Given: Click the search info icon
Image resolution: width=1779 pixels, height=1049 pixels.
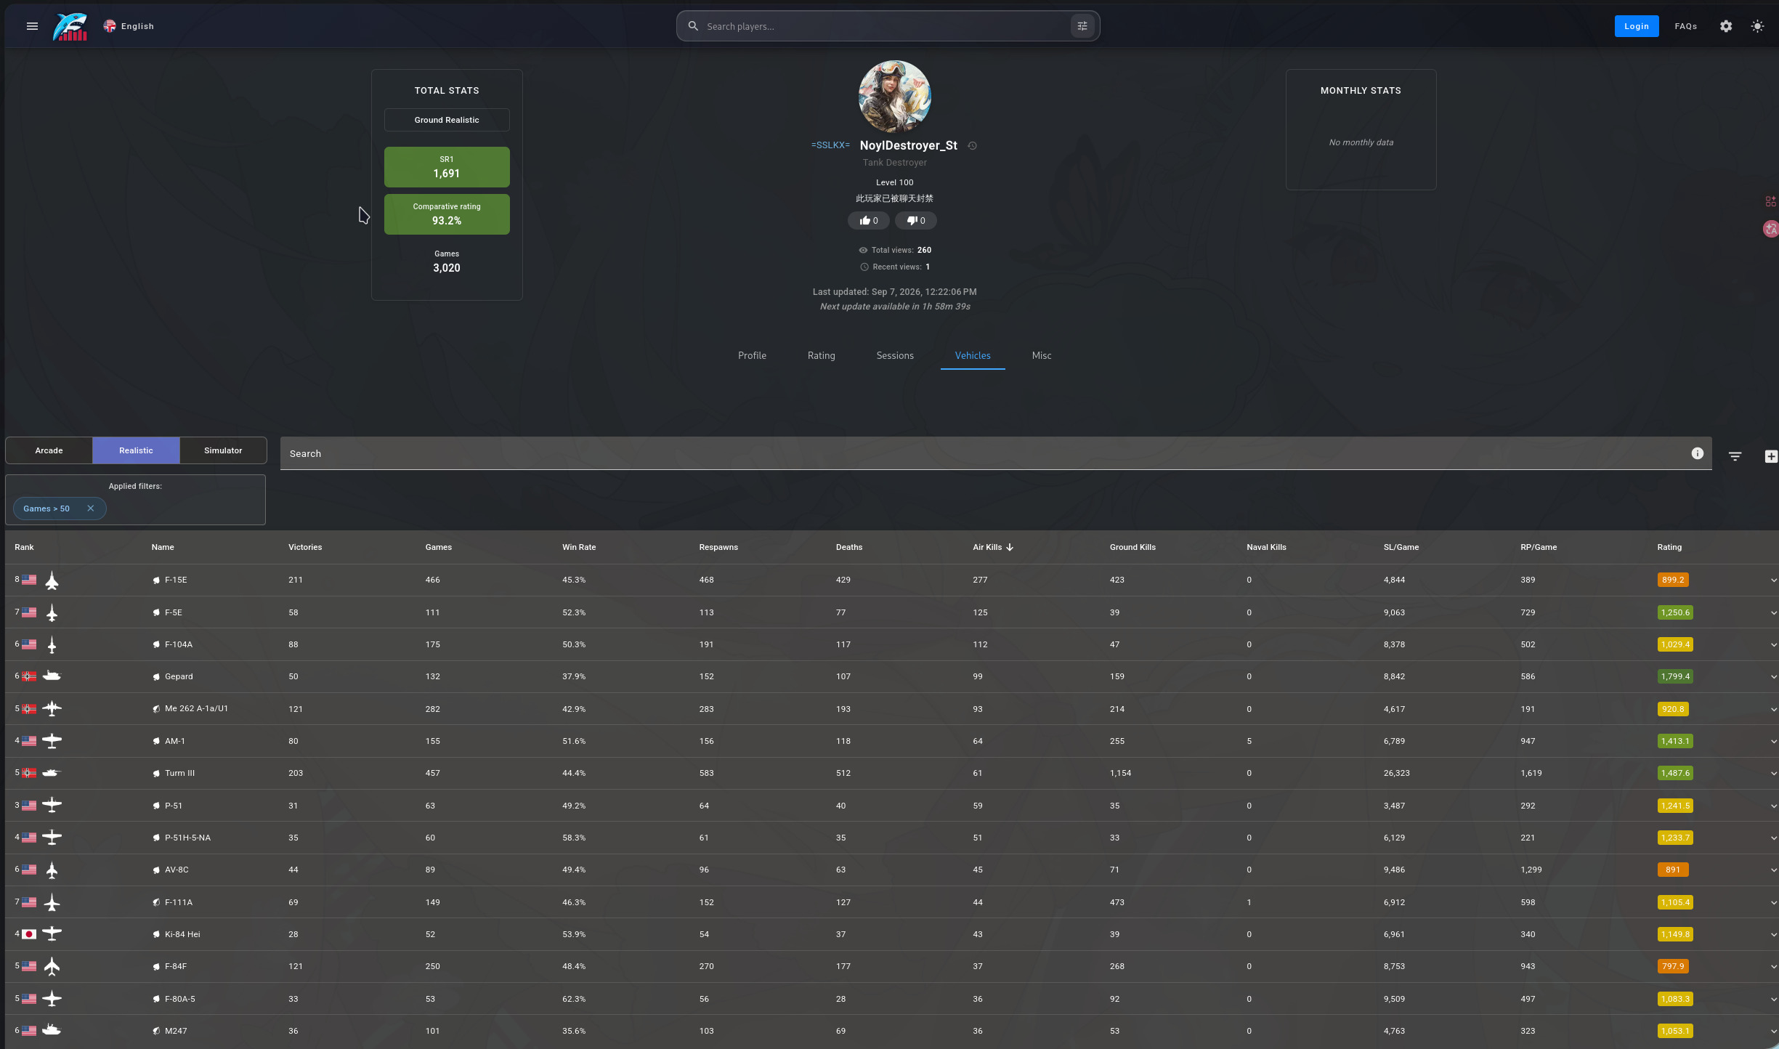Looking at the screenshot, I should pos(1697,453).
